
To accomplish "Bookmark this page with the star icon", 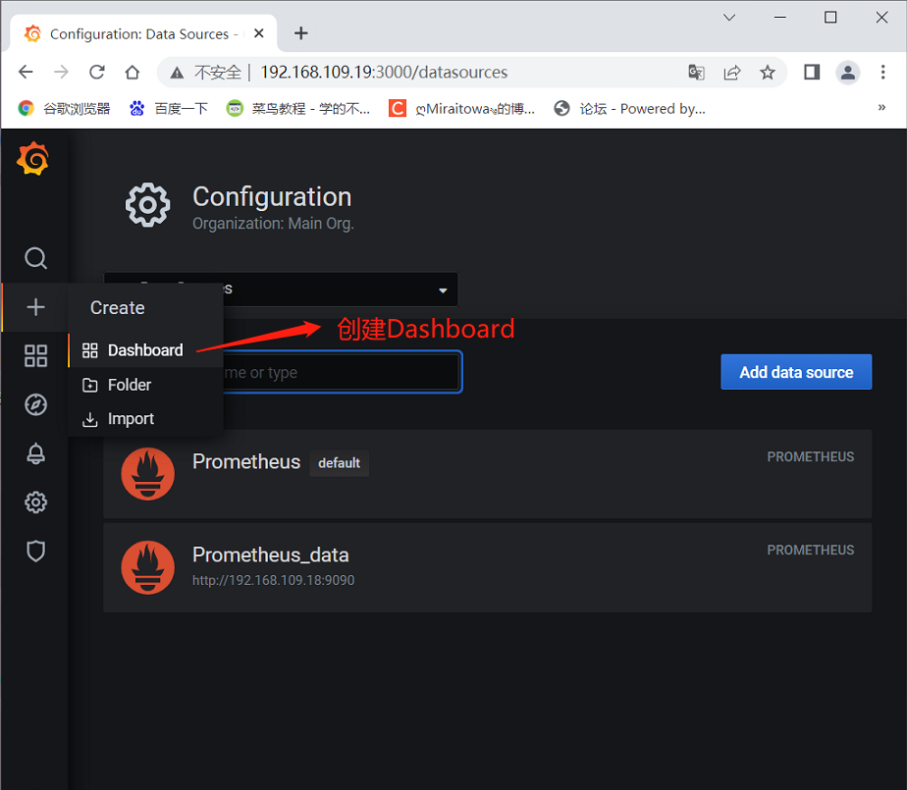I will pyautogui.click(x=768, y=72).
